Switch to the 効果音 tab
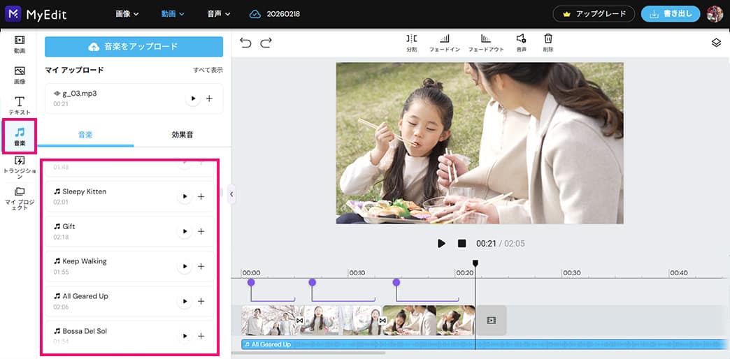This screenshot has height=359, width=730. click(x=182, y=135)
